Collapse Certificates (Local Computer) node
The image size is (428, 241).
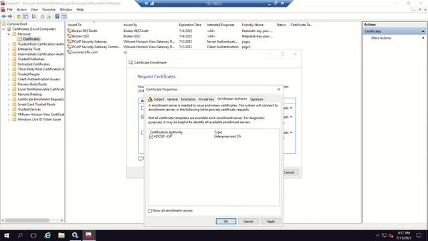pos(3,29)
